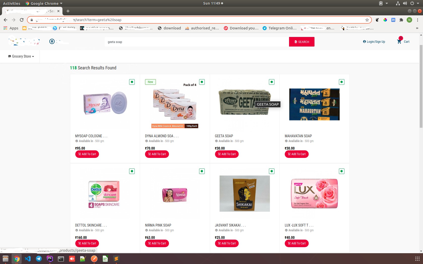The height and width of the screenshot is (264, 423).
Task: Click the veg indicator on Lux card
Action: [342, 171]
